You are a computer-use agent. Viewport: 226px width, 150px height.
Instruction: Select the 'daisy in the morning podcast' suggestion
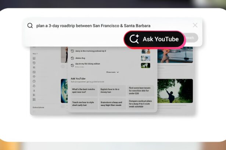pyautogui.click(x=91, y=51)
